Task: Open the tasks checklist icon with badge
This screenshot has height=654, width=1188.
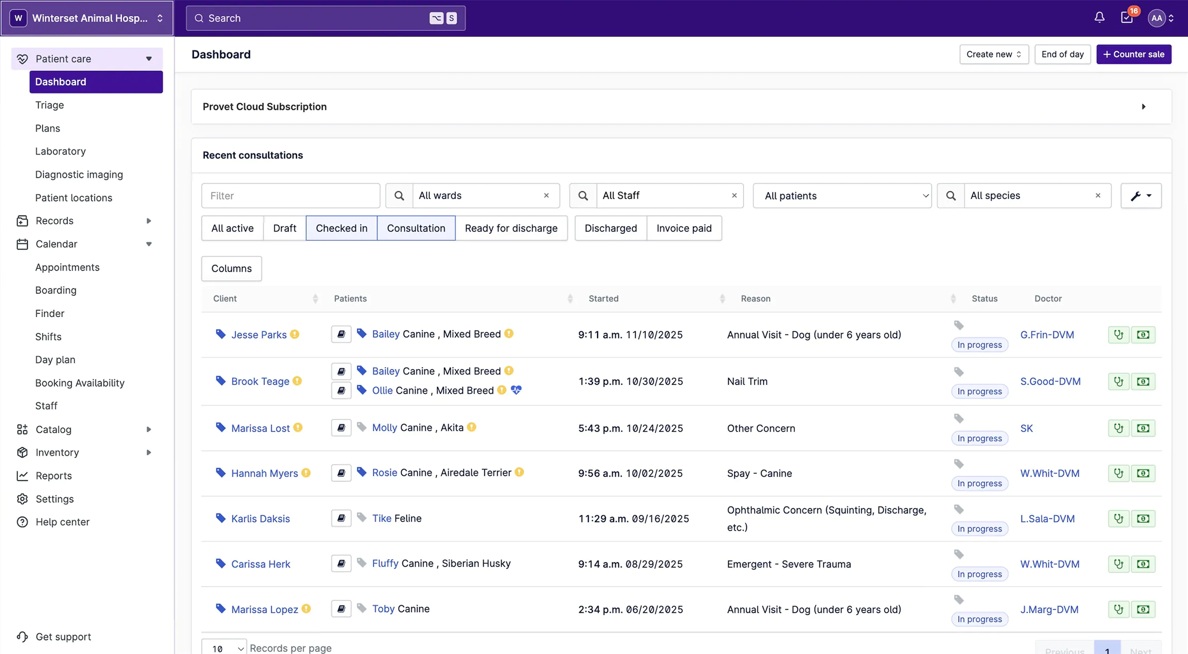Action: click(x=1127, y=18)
